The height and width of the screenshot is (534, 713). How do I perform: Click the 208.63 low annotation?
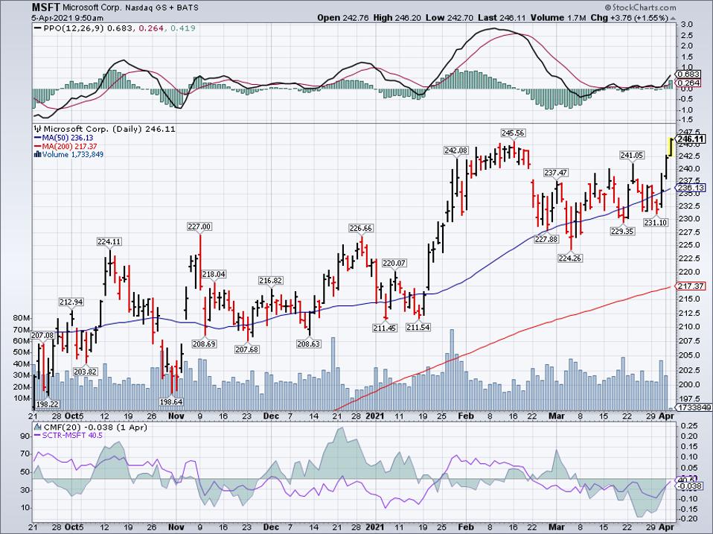click(308, 344)
